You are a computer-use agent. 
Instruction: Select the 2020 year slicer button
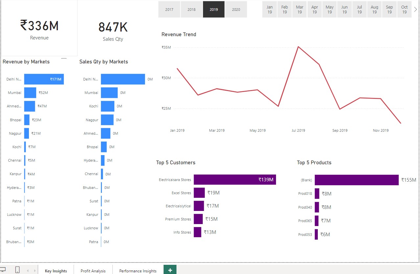pos(236,10)
